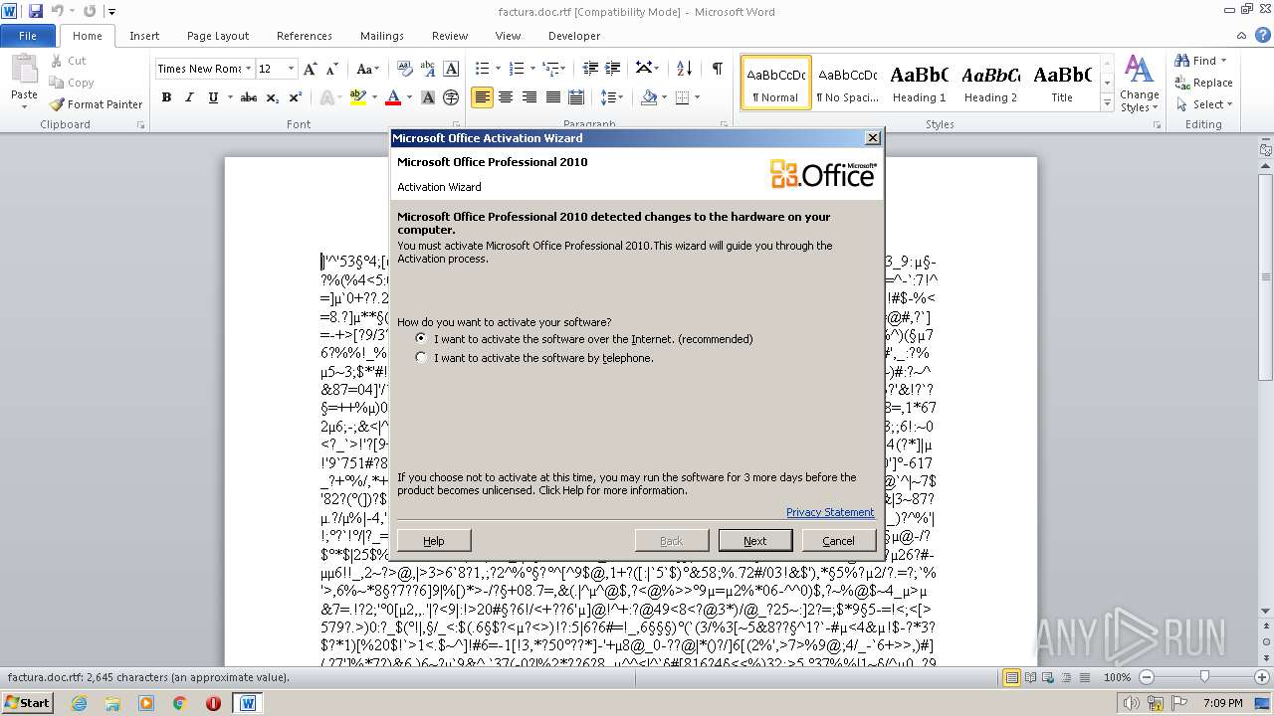Click the Replace command in Editing

[x=1204, y=83]
